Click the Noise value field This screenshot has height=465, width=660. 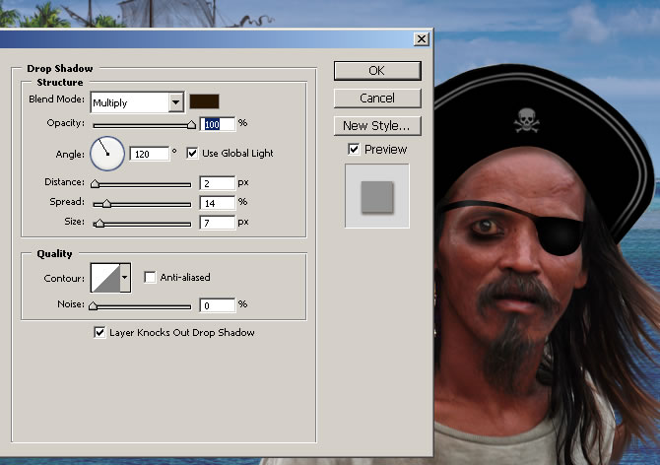[x=217, y=305]
